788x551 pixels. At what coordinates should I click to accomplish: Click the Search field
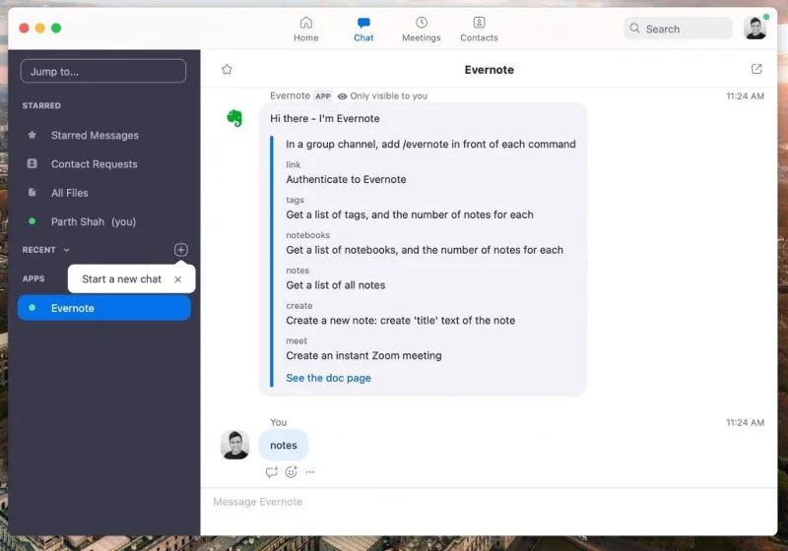coord(678,29)
